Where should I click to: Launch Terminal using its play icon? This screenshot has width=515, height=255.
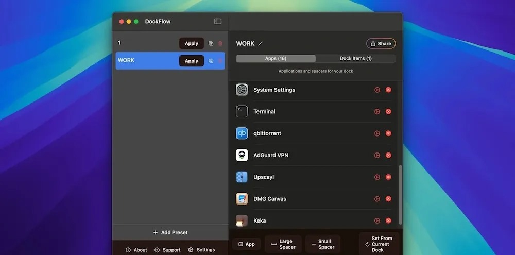click(x=377, y=112)
